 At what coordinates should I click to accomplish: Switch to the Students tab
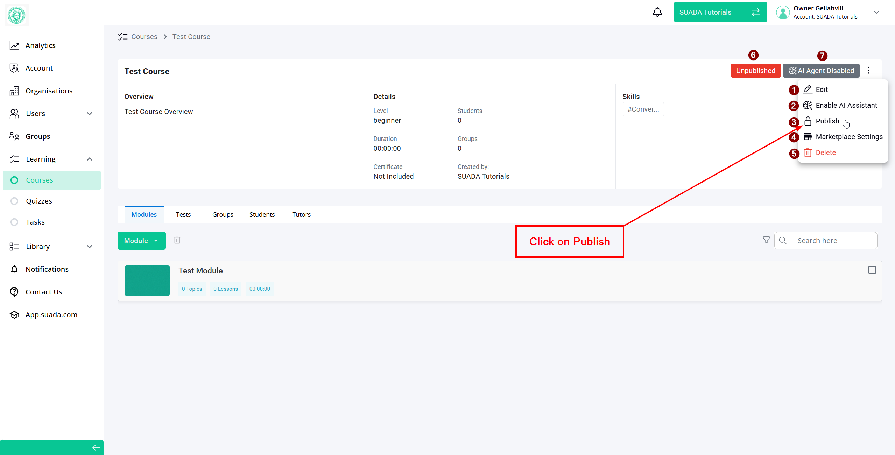[x=262, y=214]
